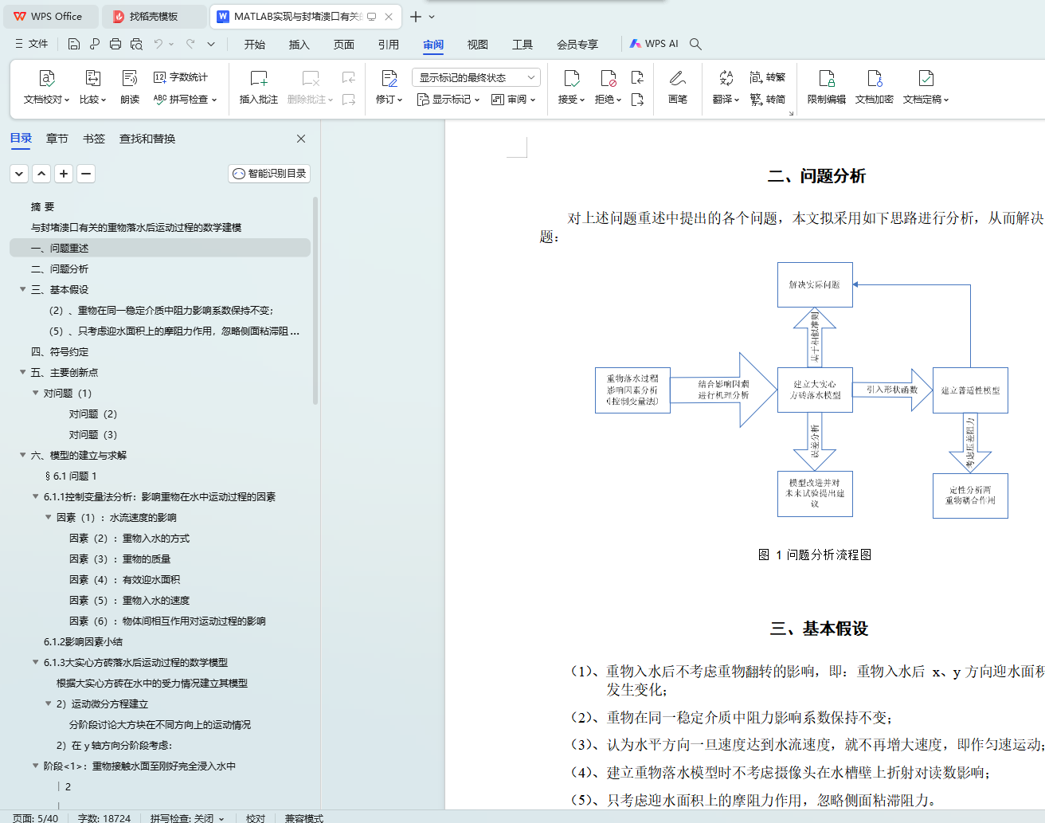Collapse the 五、主要创新点 outline node
Viewport: 1045px width, 823px height.
coord(22,372)
